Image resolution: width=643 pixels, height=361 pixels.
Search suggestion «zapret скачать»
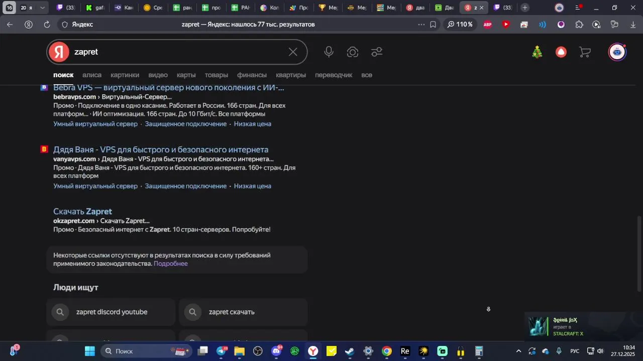coord(243,312)
